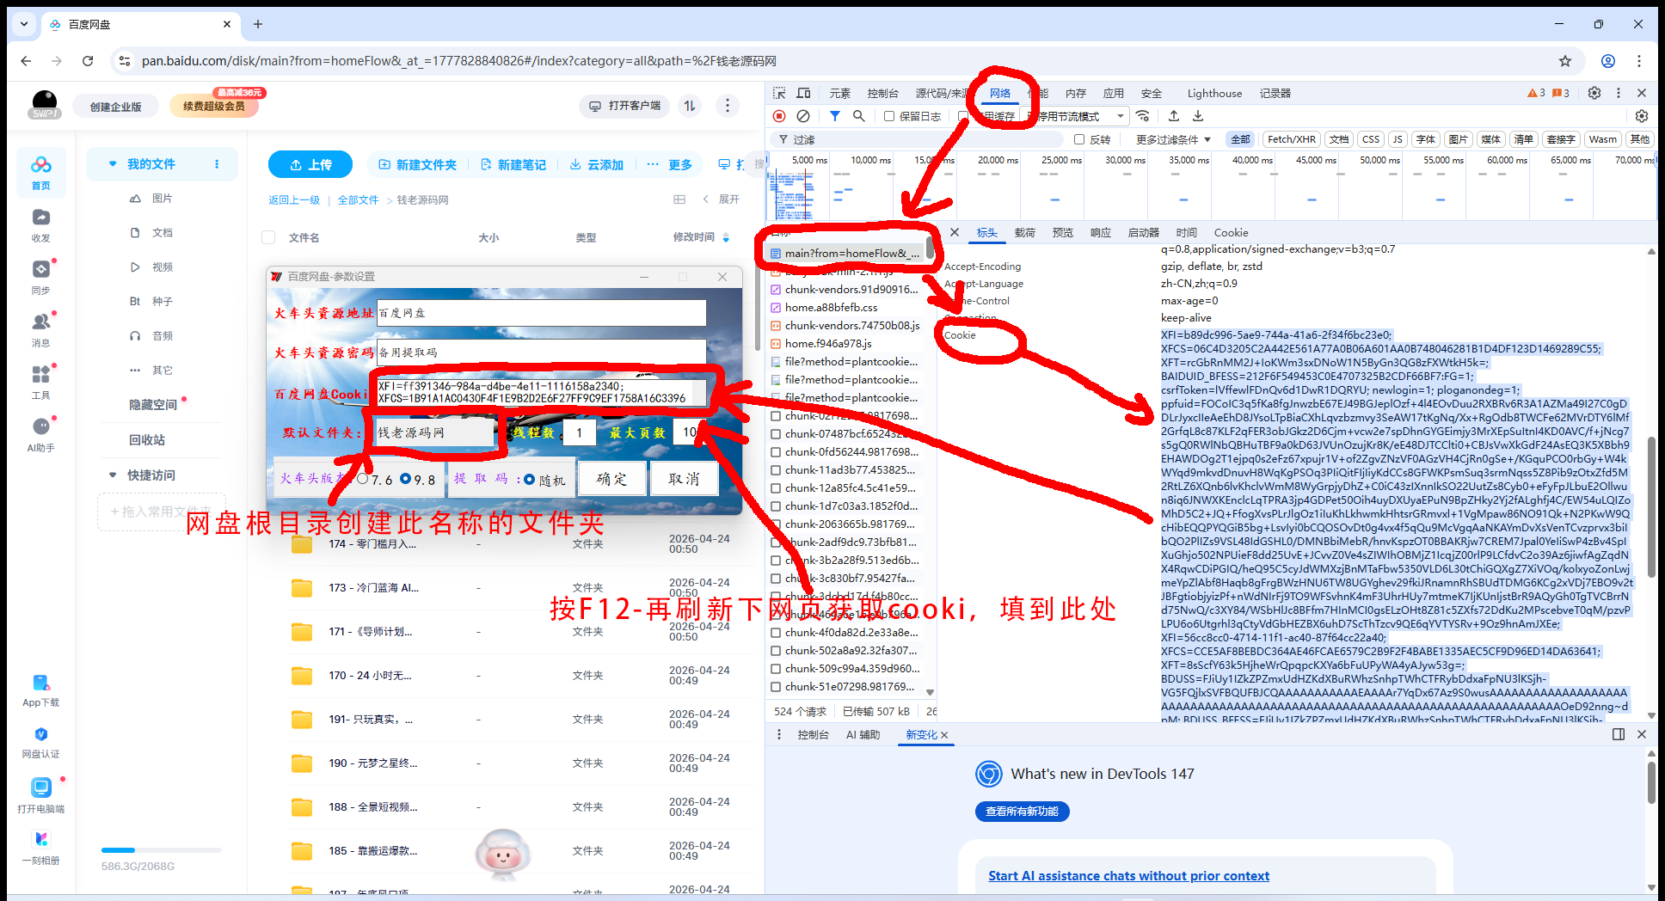Open the three-dot menu beside 打开客户端
Image resolution: width=1665 pixels, height=901 pixels.
pos(728,106)
